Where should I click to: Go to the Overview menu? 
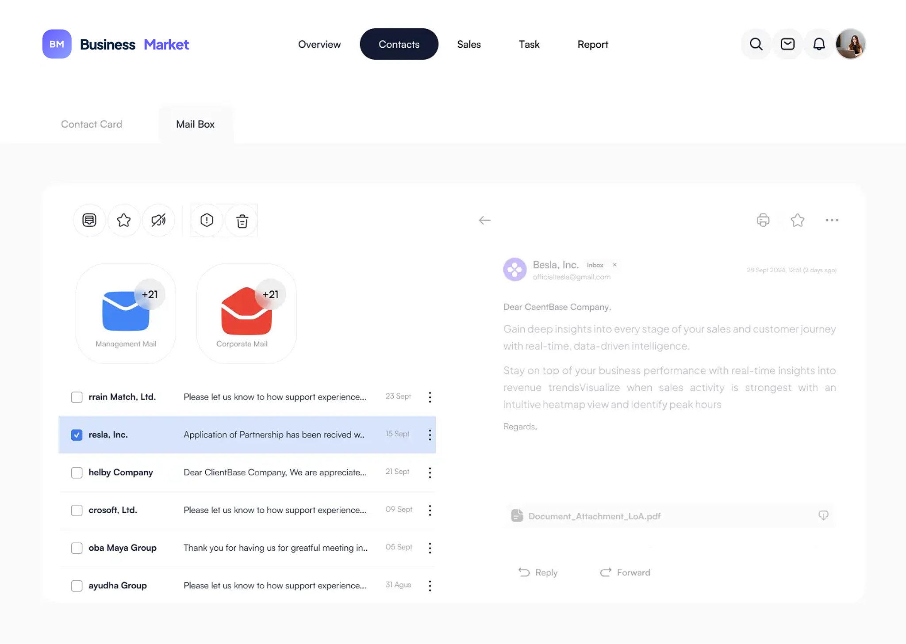click(319, 44)
